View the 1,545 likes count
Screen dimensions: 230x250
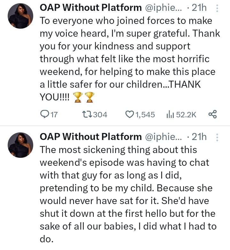coord(145,115)
